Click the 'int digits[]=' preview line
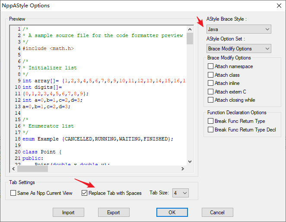 click(x=42, y=87)
